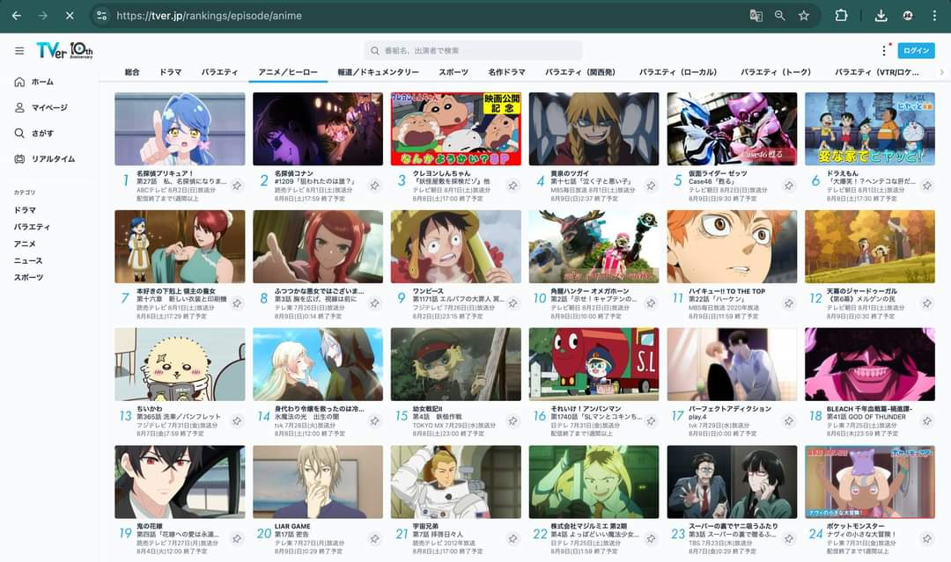Open browser downloads icon
This screenshot has height=562, width=951.
tap(881, 16)
